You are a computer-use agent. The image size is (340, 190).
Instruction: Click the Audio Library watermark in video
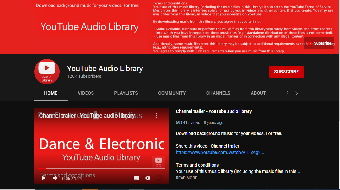(x=158, y=162)
